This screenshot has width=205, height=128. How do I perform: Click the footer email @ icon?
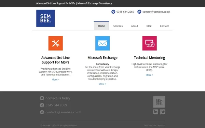[42, 112]
